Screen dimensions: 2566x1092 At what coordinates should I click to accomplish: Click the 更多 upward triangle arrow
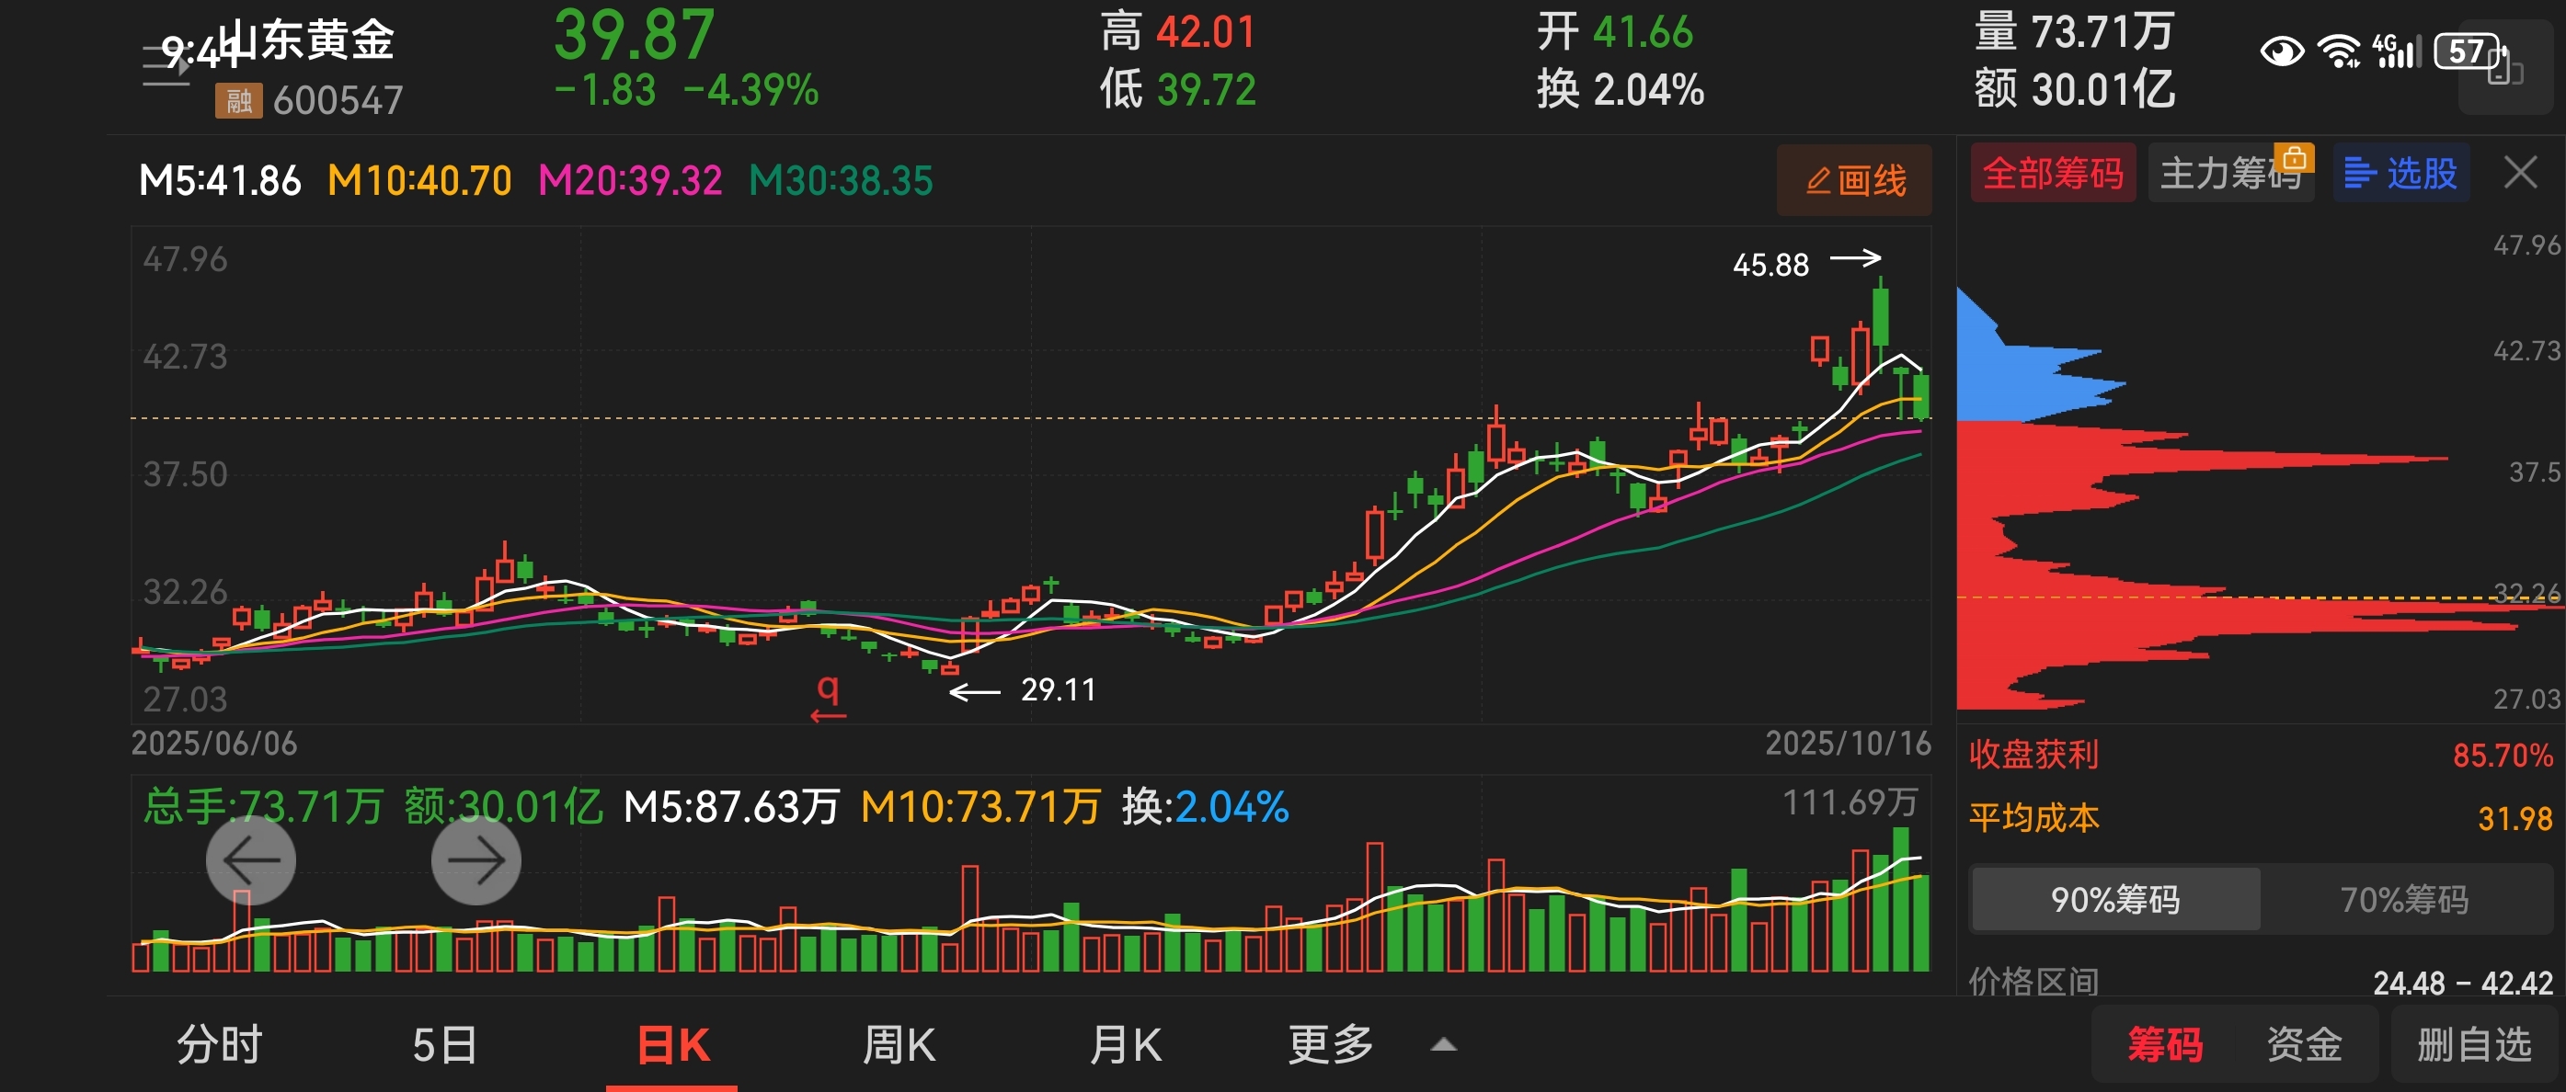coord(1443,1045)
